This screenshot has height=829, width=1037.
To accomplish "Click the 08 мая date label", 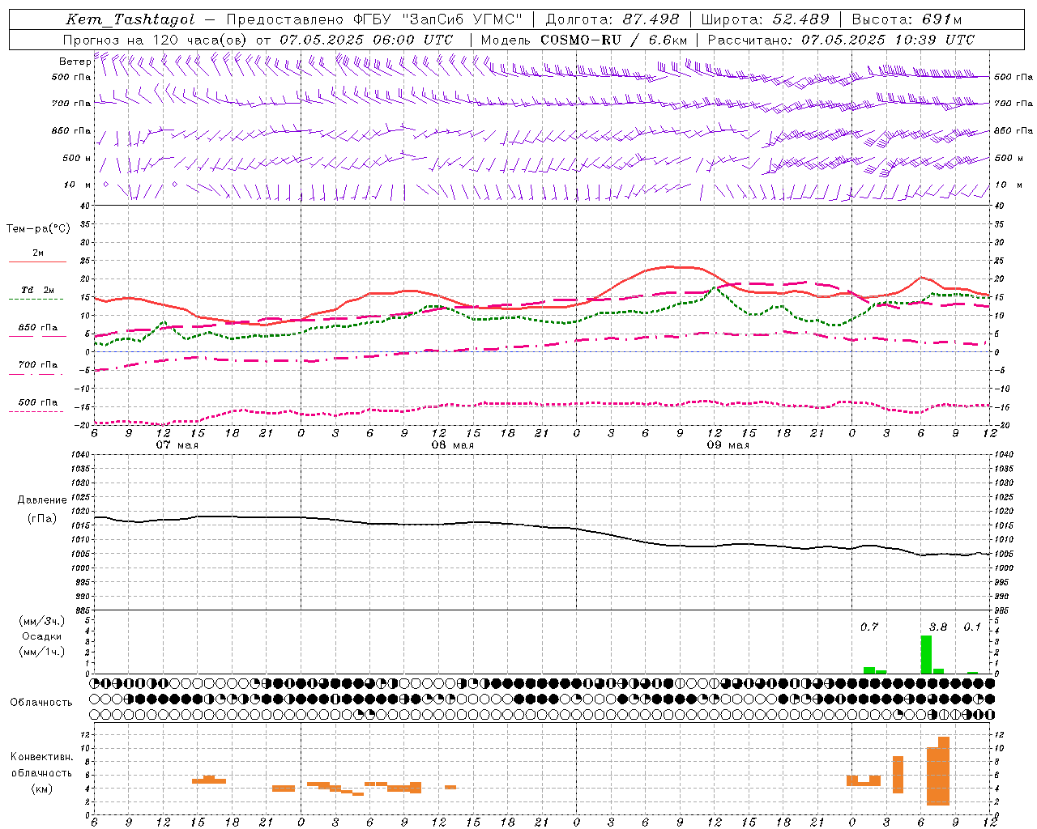I will [452, 445].
